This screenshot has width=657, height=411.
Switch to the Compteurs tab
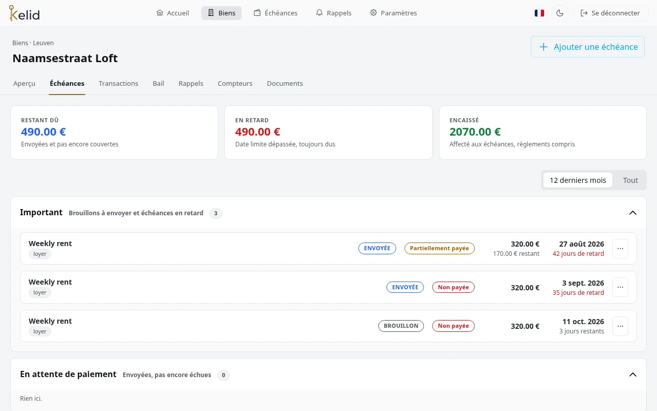[235, 83]
